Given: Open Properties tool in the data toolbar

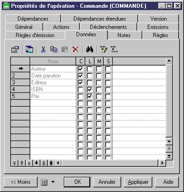Looking at the screenshot, I should pyautogui.click(x=15, y=49).
